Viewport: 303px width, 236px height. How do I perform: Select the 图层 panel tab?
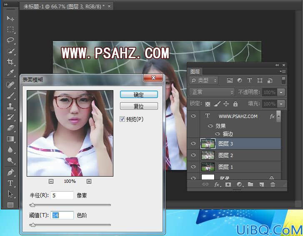(195, 71)
